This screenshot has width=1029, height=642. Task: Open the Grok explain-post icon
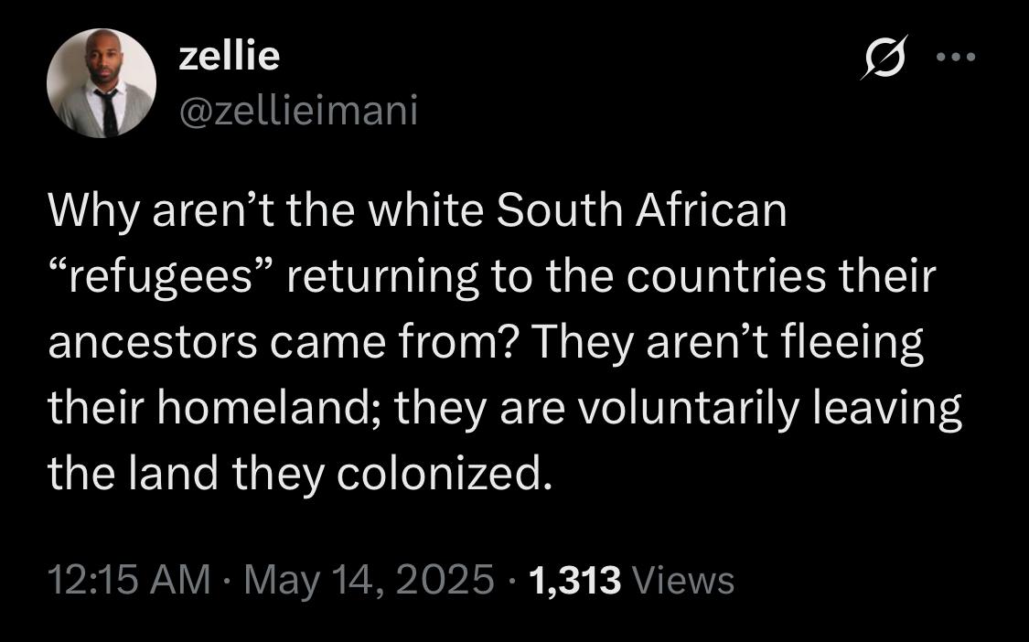pyautogui.click(x=884, y=57)
